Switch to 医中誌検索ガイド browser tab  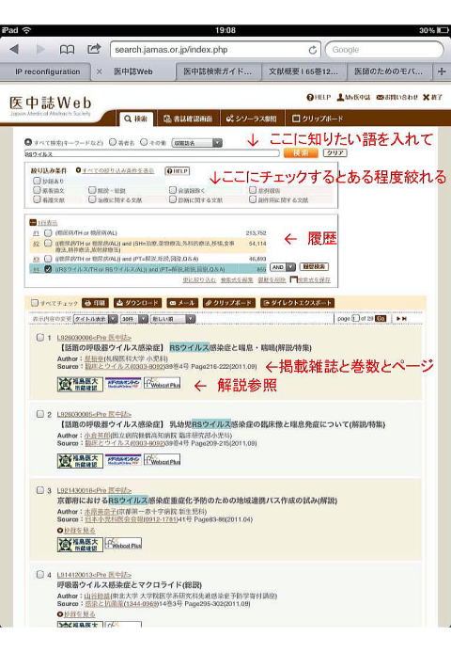[x=218, y=72]
